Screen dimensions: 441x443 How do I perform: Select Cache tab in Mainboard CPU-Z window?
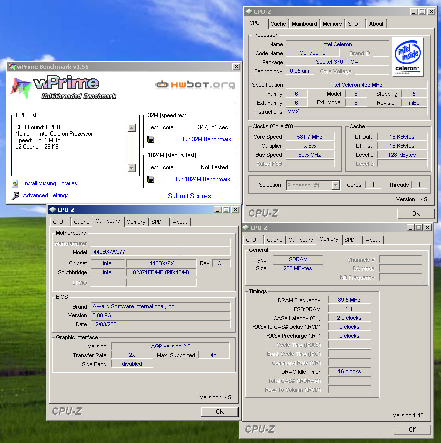tap(82, 222)
